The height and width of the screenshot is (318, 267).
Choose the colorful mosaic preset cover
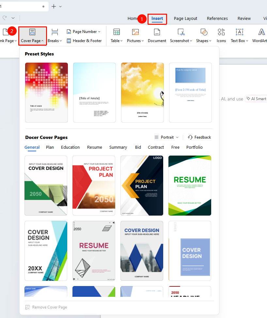click(x=46, y=93)
